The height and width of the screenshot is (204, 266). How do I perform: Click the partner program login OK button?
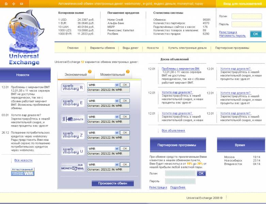[201, 173]
